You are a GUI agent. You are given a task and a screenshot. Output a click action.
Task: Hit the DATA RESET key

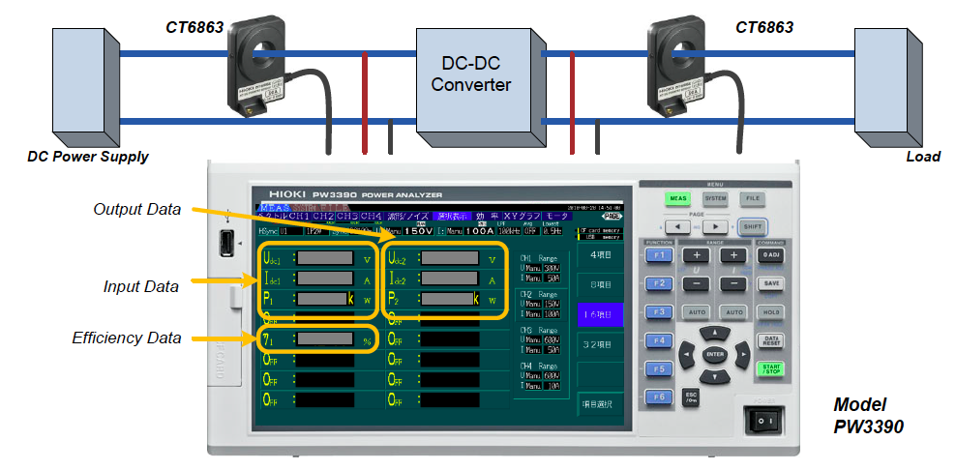click(770, 340)
